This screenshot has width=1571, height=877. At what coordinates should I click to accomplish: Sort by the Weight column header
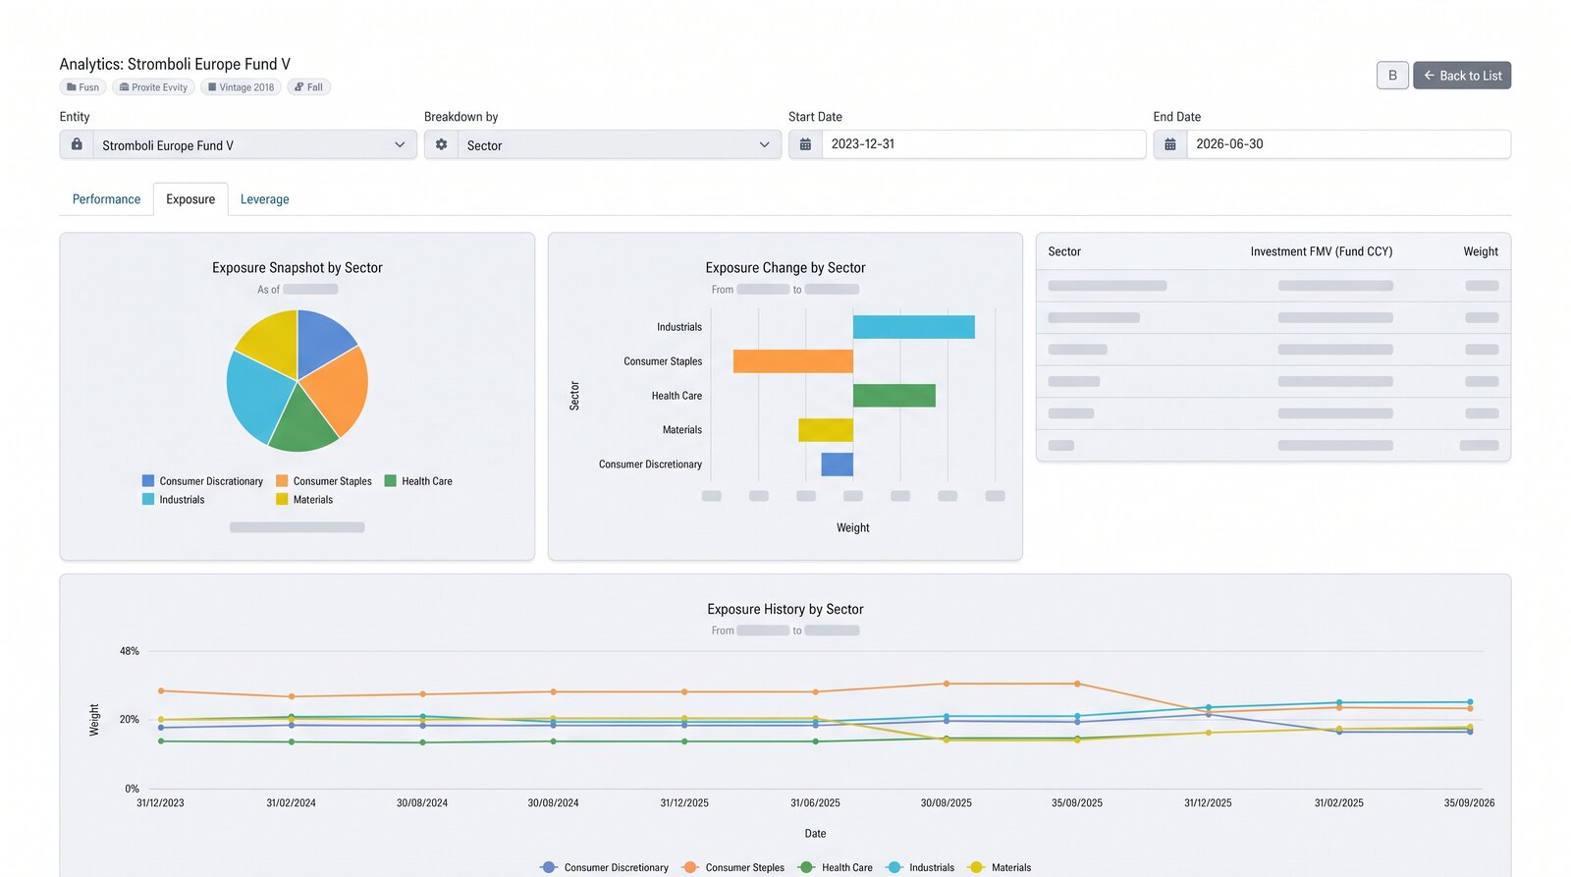click(x=1481, y=251)
